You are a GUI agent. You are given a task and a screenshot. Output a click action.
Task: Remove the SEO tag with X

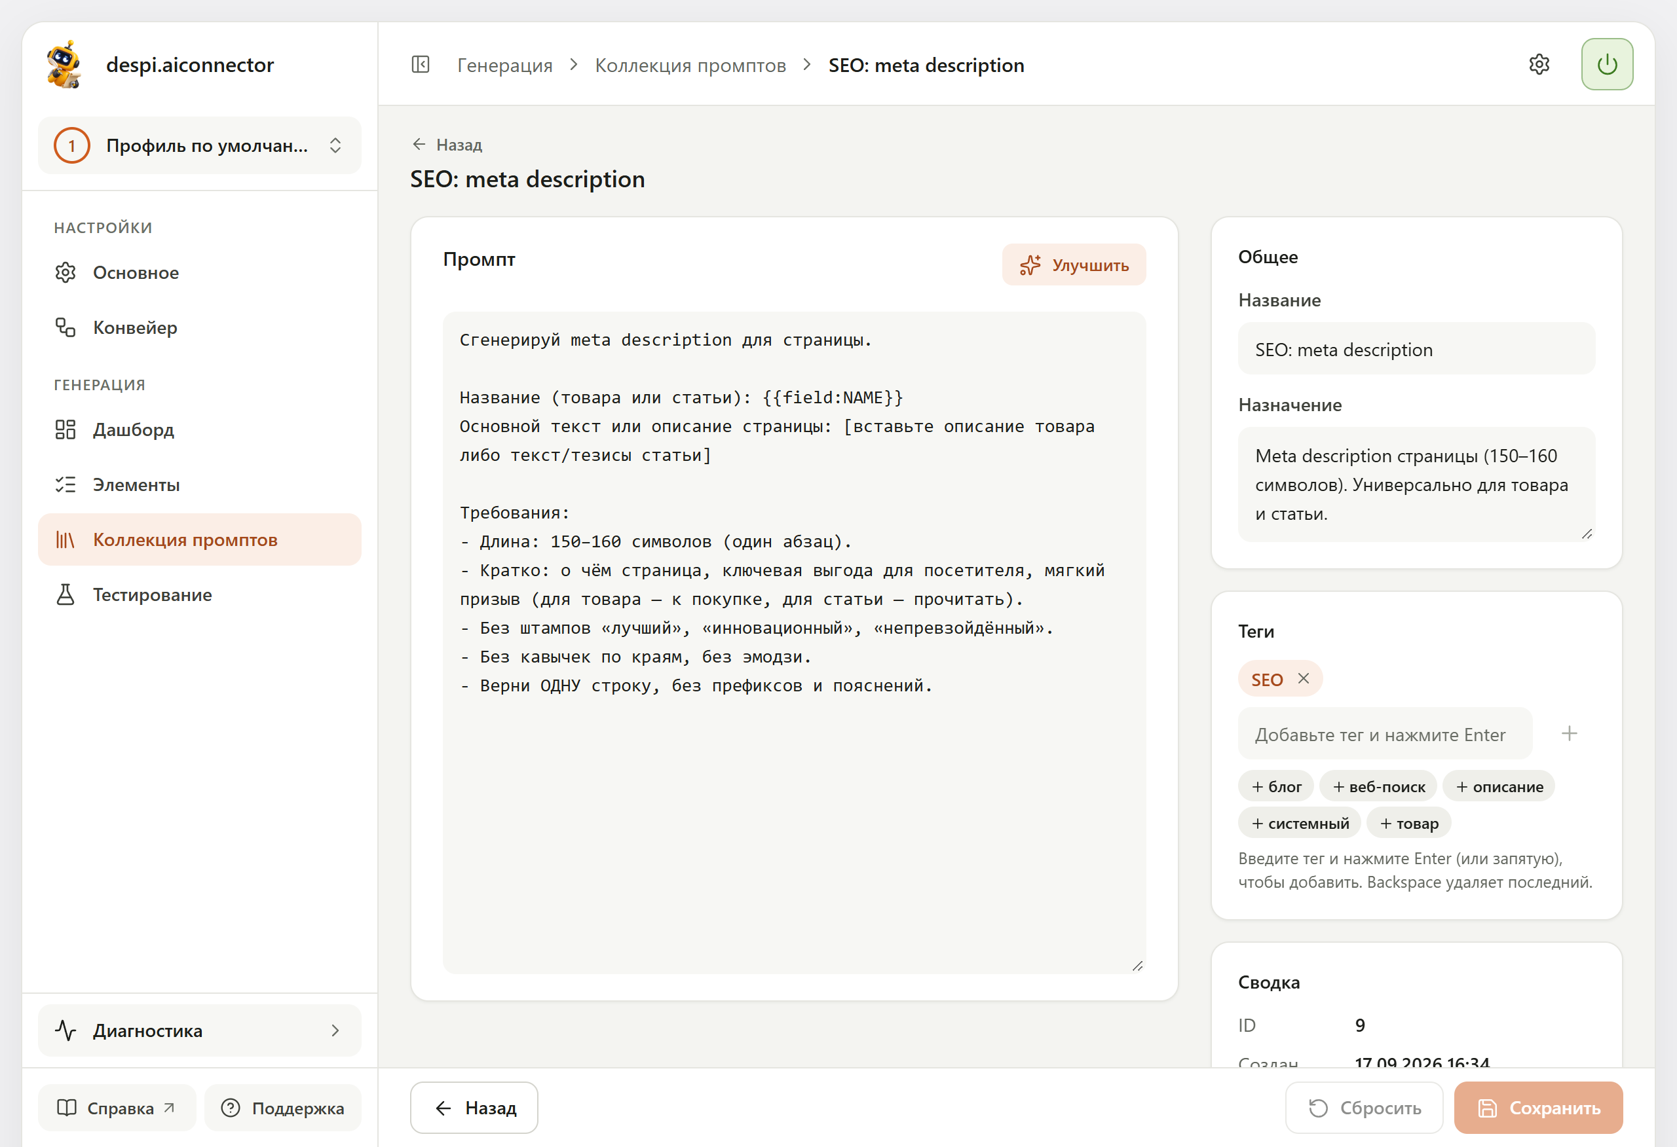point(1302,678)
